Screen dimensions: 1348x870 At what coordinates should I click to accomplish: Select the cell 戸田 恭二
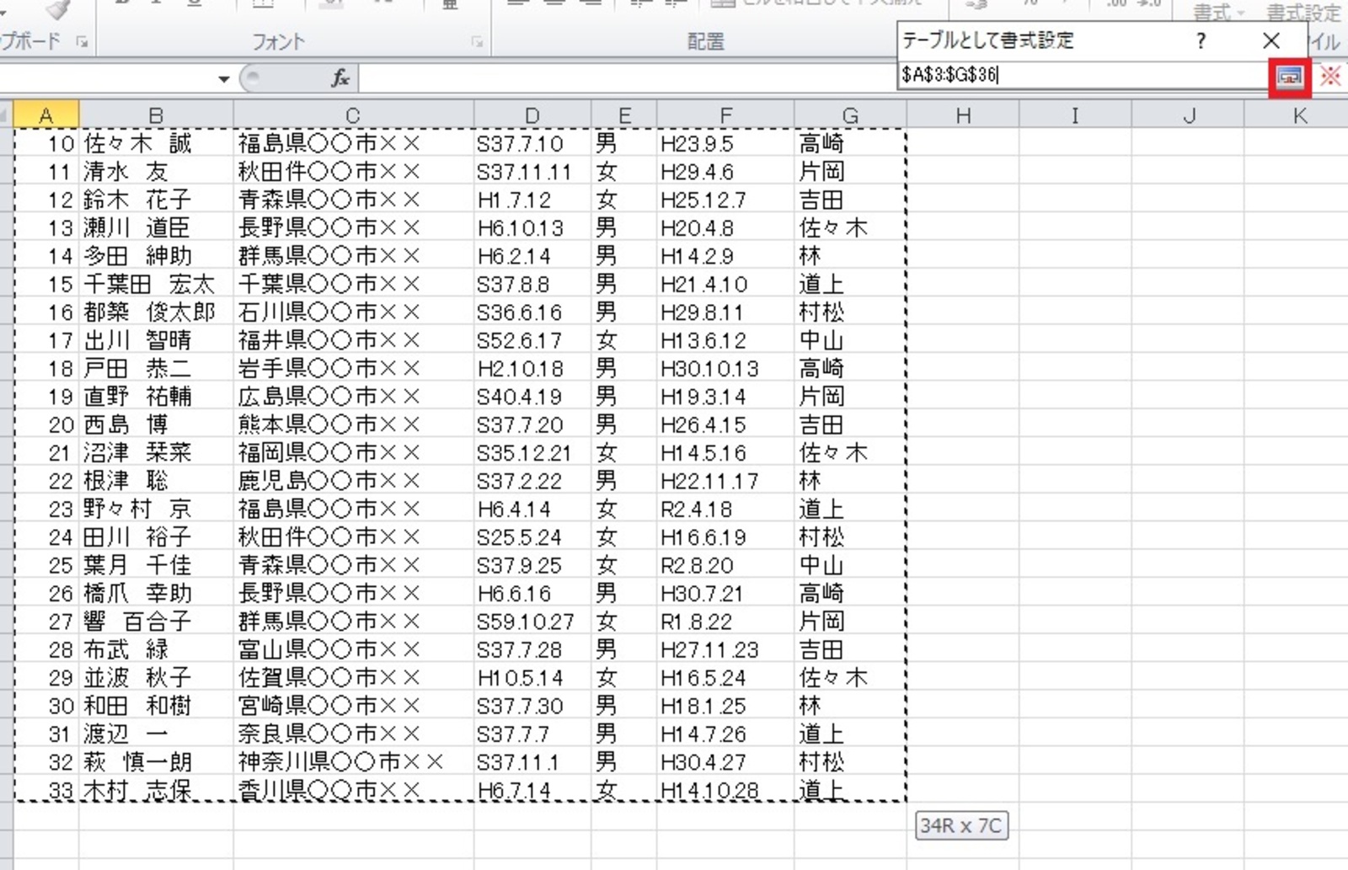pos(156,368)
